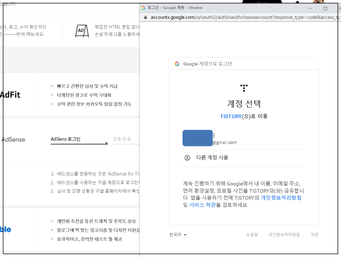
Task: Click the AdFit logo in the background page
Action: (10, 95)
